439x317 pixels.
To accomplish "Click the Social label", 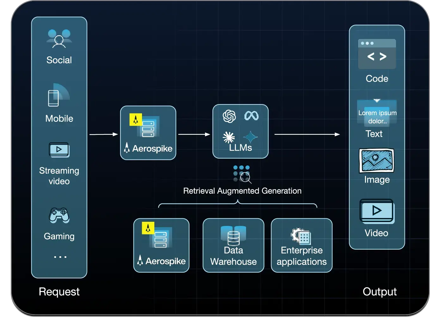I will pos(59,60).
